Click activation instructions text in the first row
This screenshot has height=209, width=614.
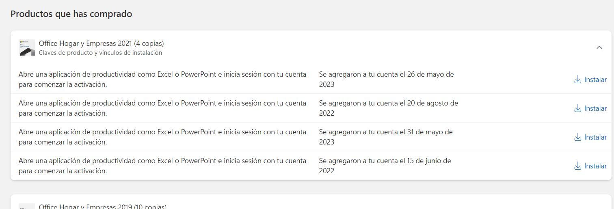coord(162,80)
